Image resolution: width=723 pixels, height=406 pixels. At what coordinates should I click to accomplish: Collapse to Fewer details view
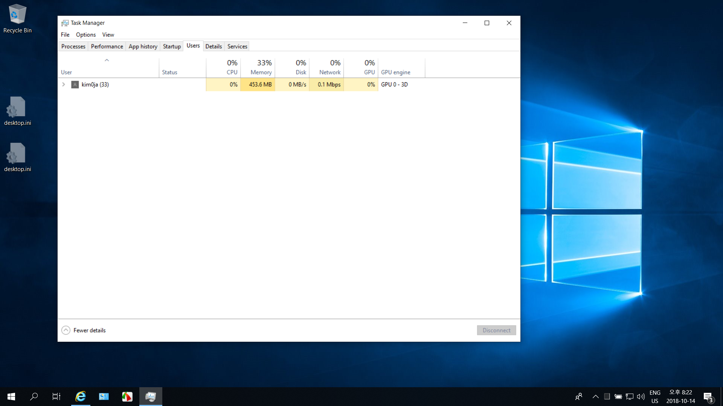84,330
